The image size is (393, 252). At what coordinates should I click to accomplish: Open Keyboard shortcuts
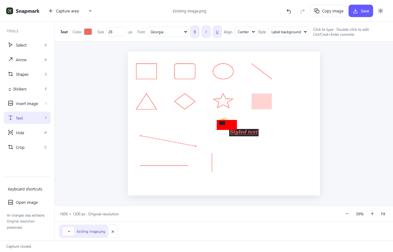coord(25,189)
